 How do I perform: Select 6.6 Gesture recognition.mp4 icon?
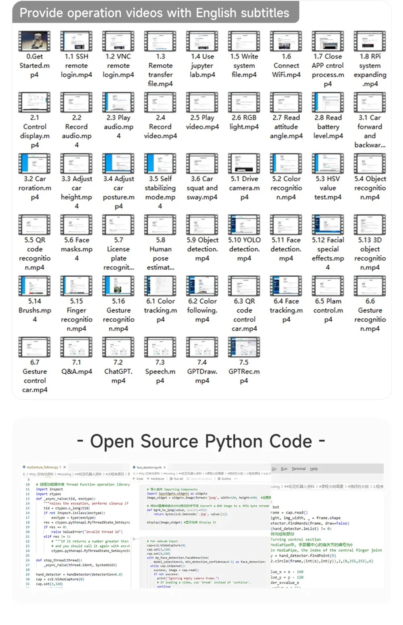coord(370,286)
